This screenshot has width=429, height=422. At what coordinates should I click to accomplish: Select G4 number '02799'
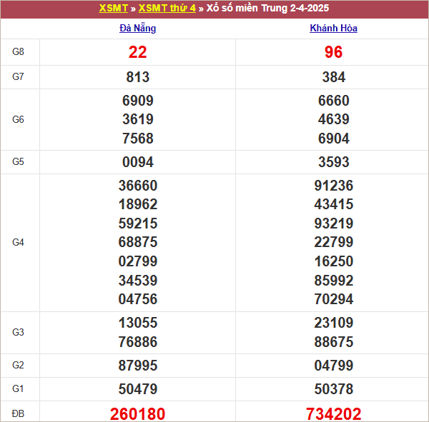(x=137, y=261)
